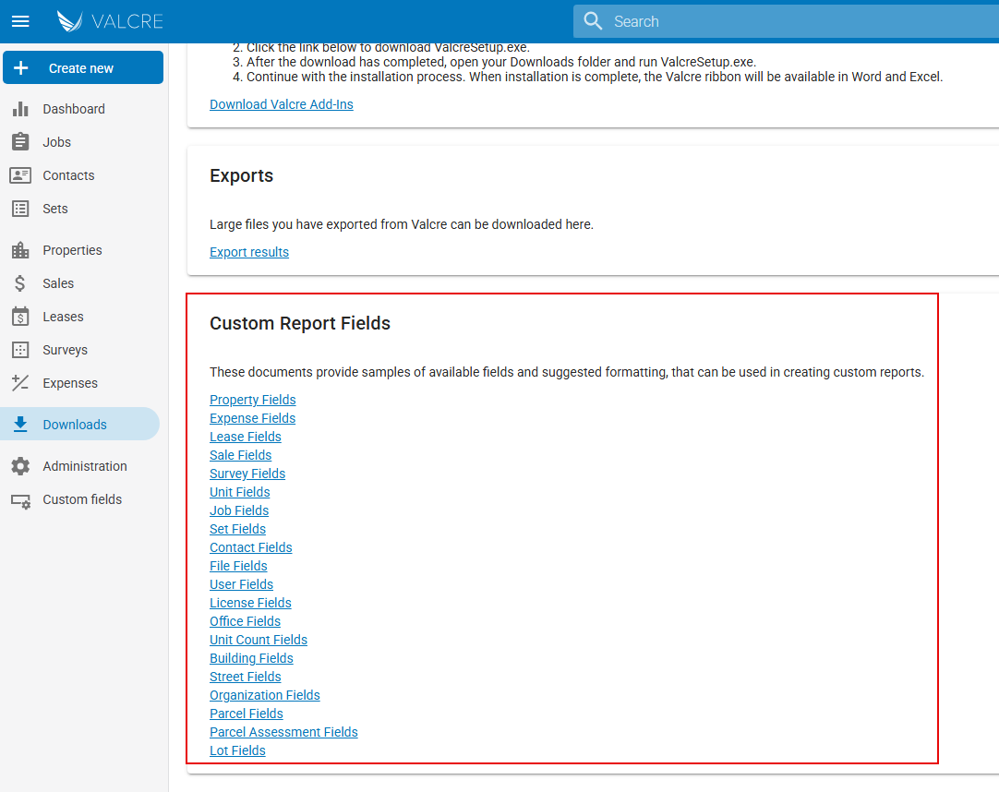
Task: Open Office Fields link
Action: tap(246, 621)
